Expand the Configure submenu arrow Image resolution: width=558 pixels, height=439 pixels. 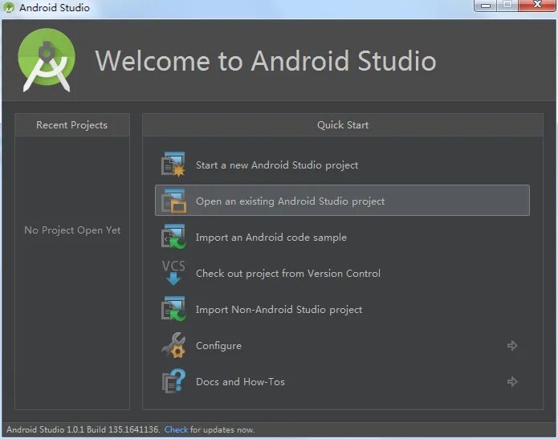(512, 345)
